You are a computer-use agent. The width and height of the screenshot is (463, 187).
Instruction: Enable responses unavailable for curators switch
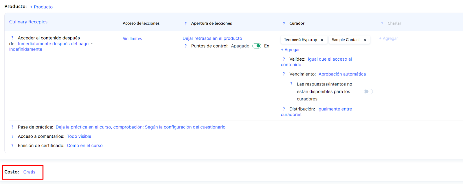pyautogui.click(x=368, y=92)
